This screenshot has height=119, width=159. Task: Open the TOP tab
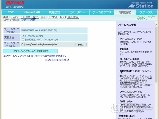point(11,12)
